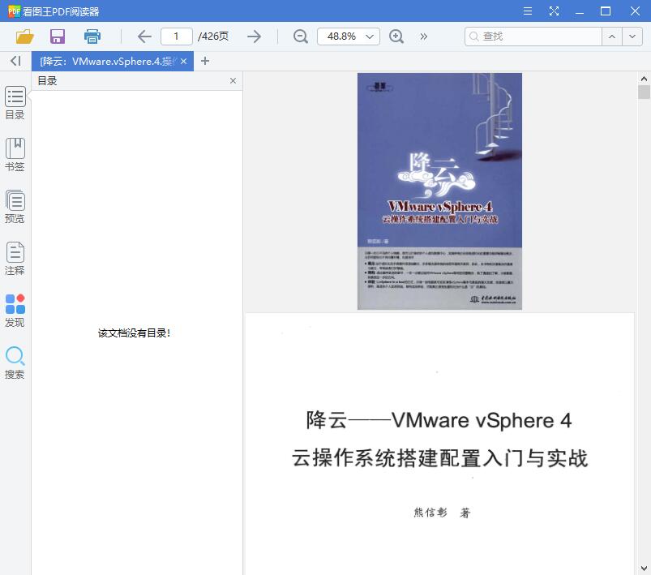Image resolution: width=651 pixels, height=575 pixels.
Task: Maximize the PDF reader window
Action: click(606, 11)
